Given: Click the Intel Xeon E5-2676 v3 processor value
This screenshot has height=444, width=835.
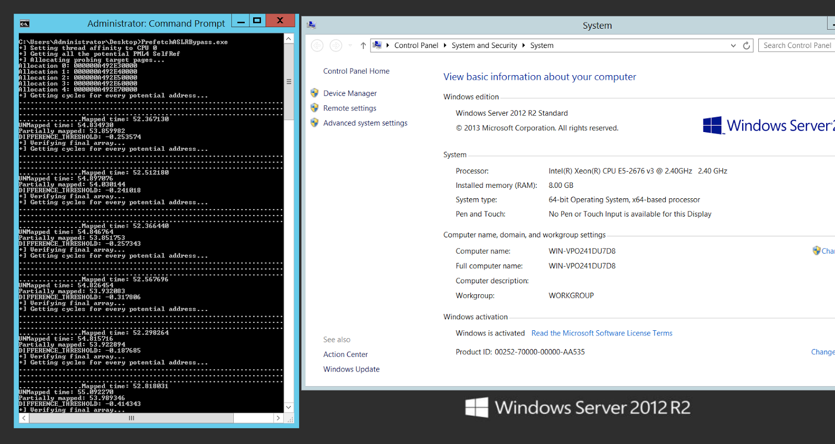Looking at the screenshot, I should [x=638, y=171].
